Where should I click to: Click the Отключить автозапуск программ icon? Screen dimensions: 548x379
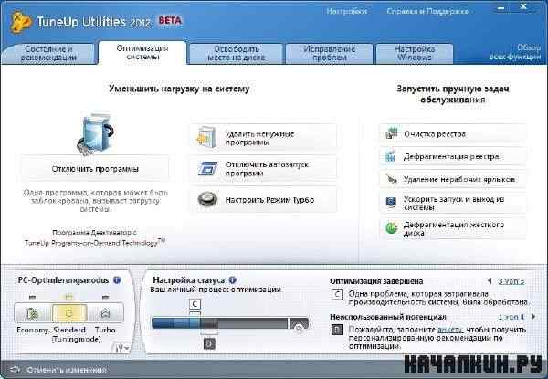coord(207,168)
